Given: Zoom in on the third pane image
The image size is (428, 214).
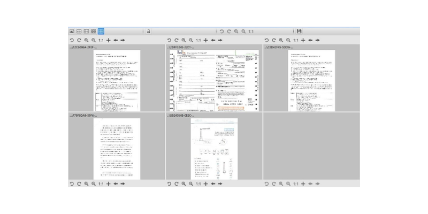Looking at the screenshot, I should coord(281,40).
